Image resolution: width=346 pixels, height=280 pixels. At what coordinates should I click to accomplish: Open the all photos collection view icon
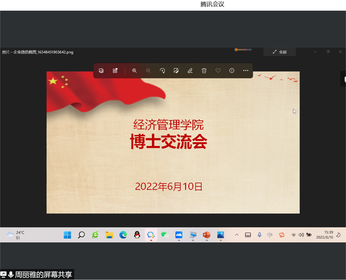101,71
